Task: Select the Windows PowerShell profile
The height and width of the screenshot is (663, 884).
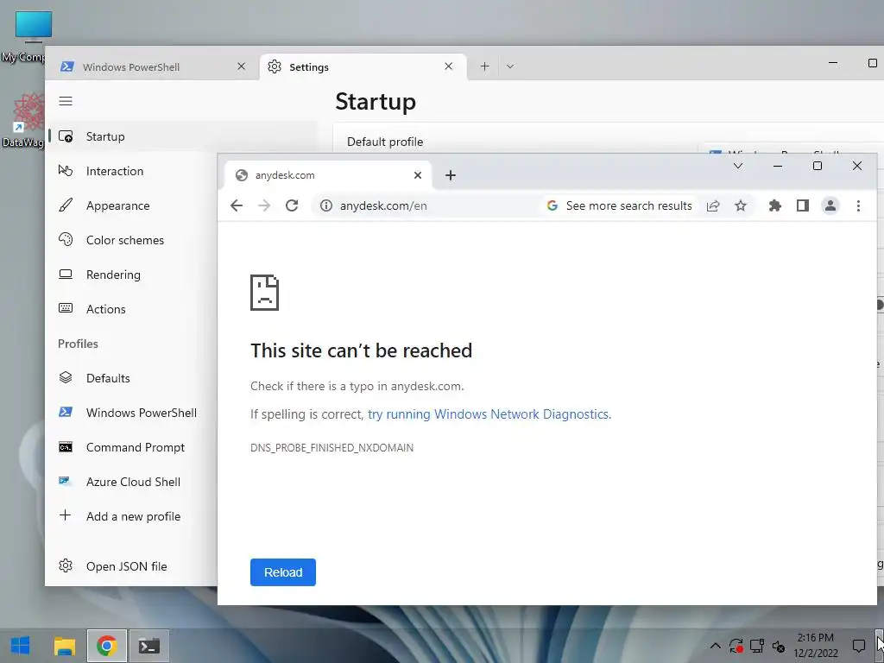Action: click(x=131, y=412)
